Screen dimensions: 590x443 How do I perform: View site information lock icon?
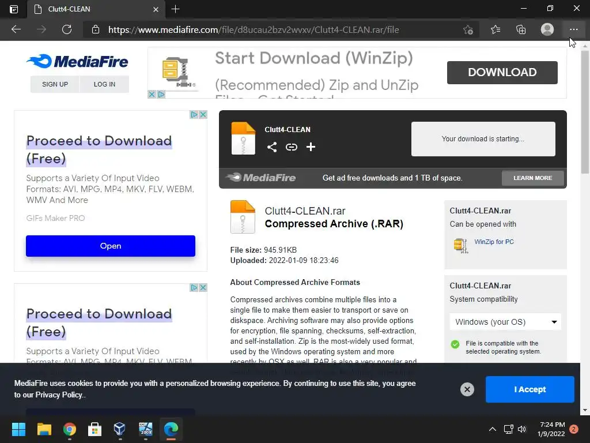click(x=96, y=29)
